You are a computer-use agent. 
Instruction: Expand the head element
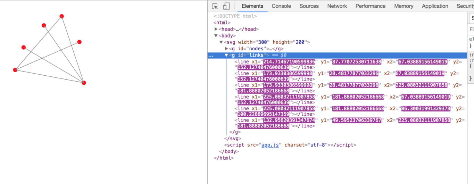pos(216,30)
